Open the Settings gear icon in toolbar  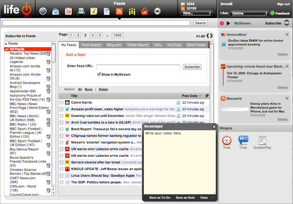pos(157,11)
